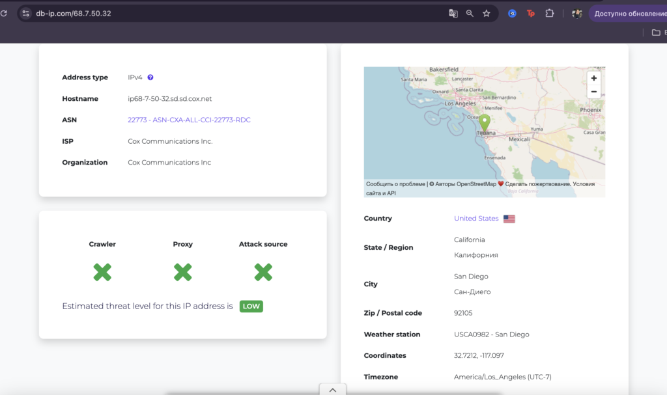
Task: Open the ASN 22773 link
Action: pos(189,120)
